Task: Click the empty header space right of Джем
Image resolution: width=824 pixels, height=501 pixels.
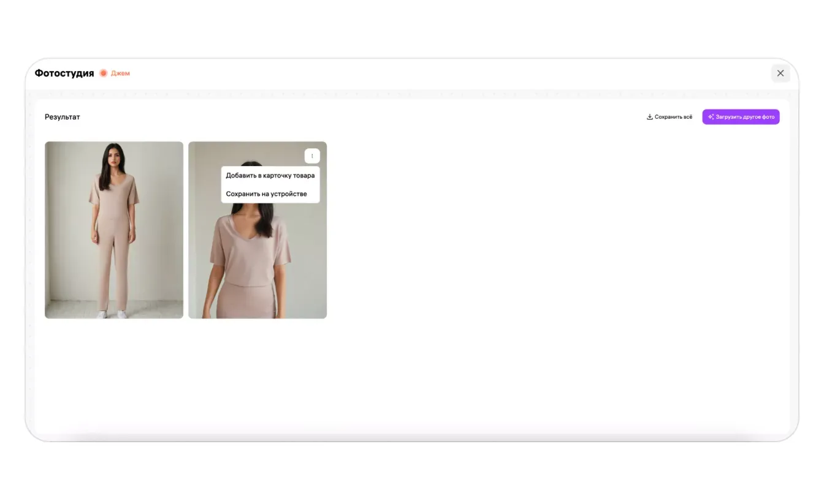Action: pyautogui.click(x=429, y=73)
